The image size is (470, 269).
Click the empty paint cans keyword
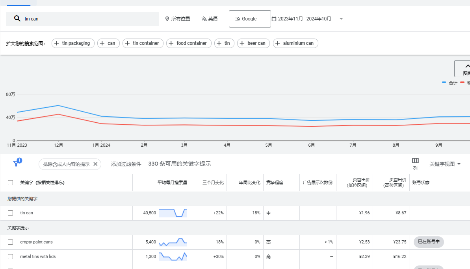36,242
